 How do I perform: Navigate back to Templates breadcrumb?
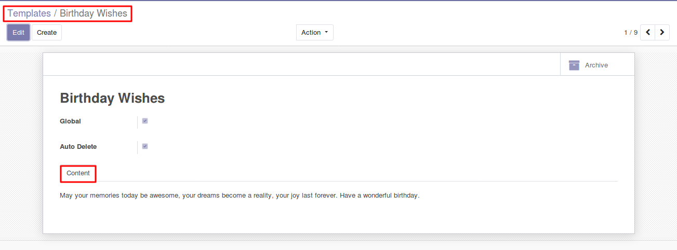[29, 13]
